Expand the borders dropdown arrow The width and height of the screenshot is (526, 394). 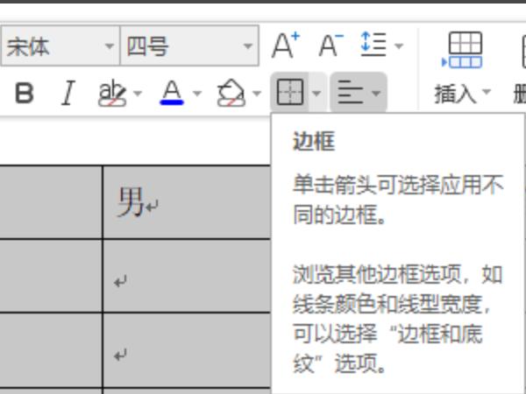(x=316, y=93)
